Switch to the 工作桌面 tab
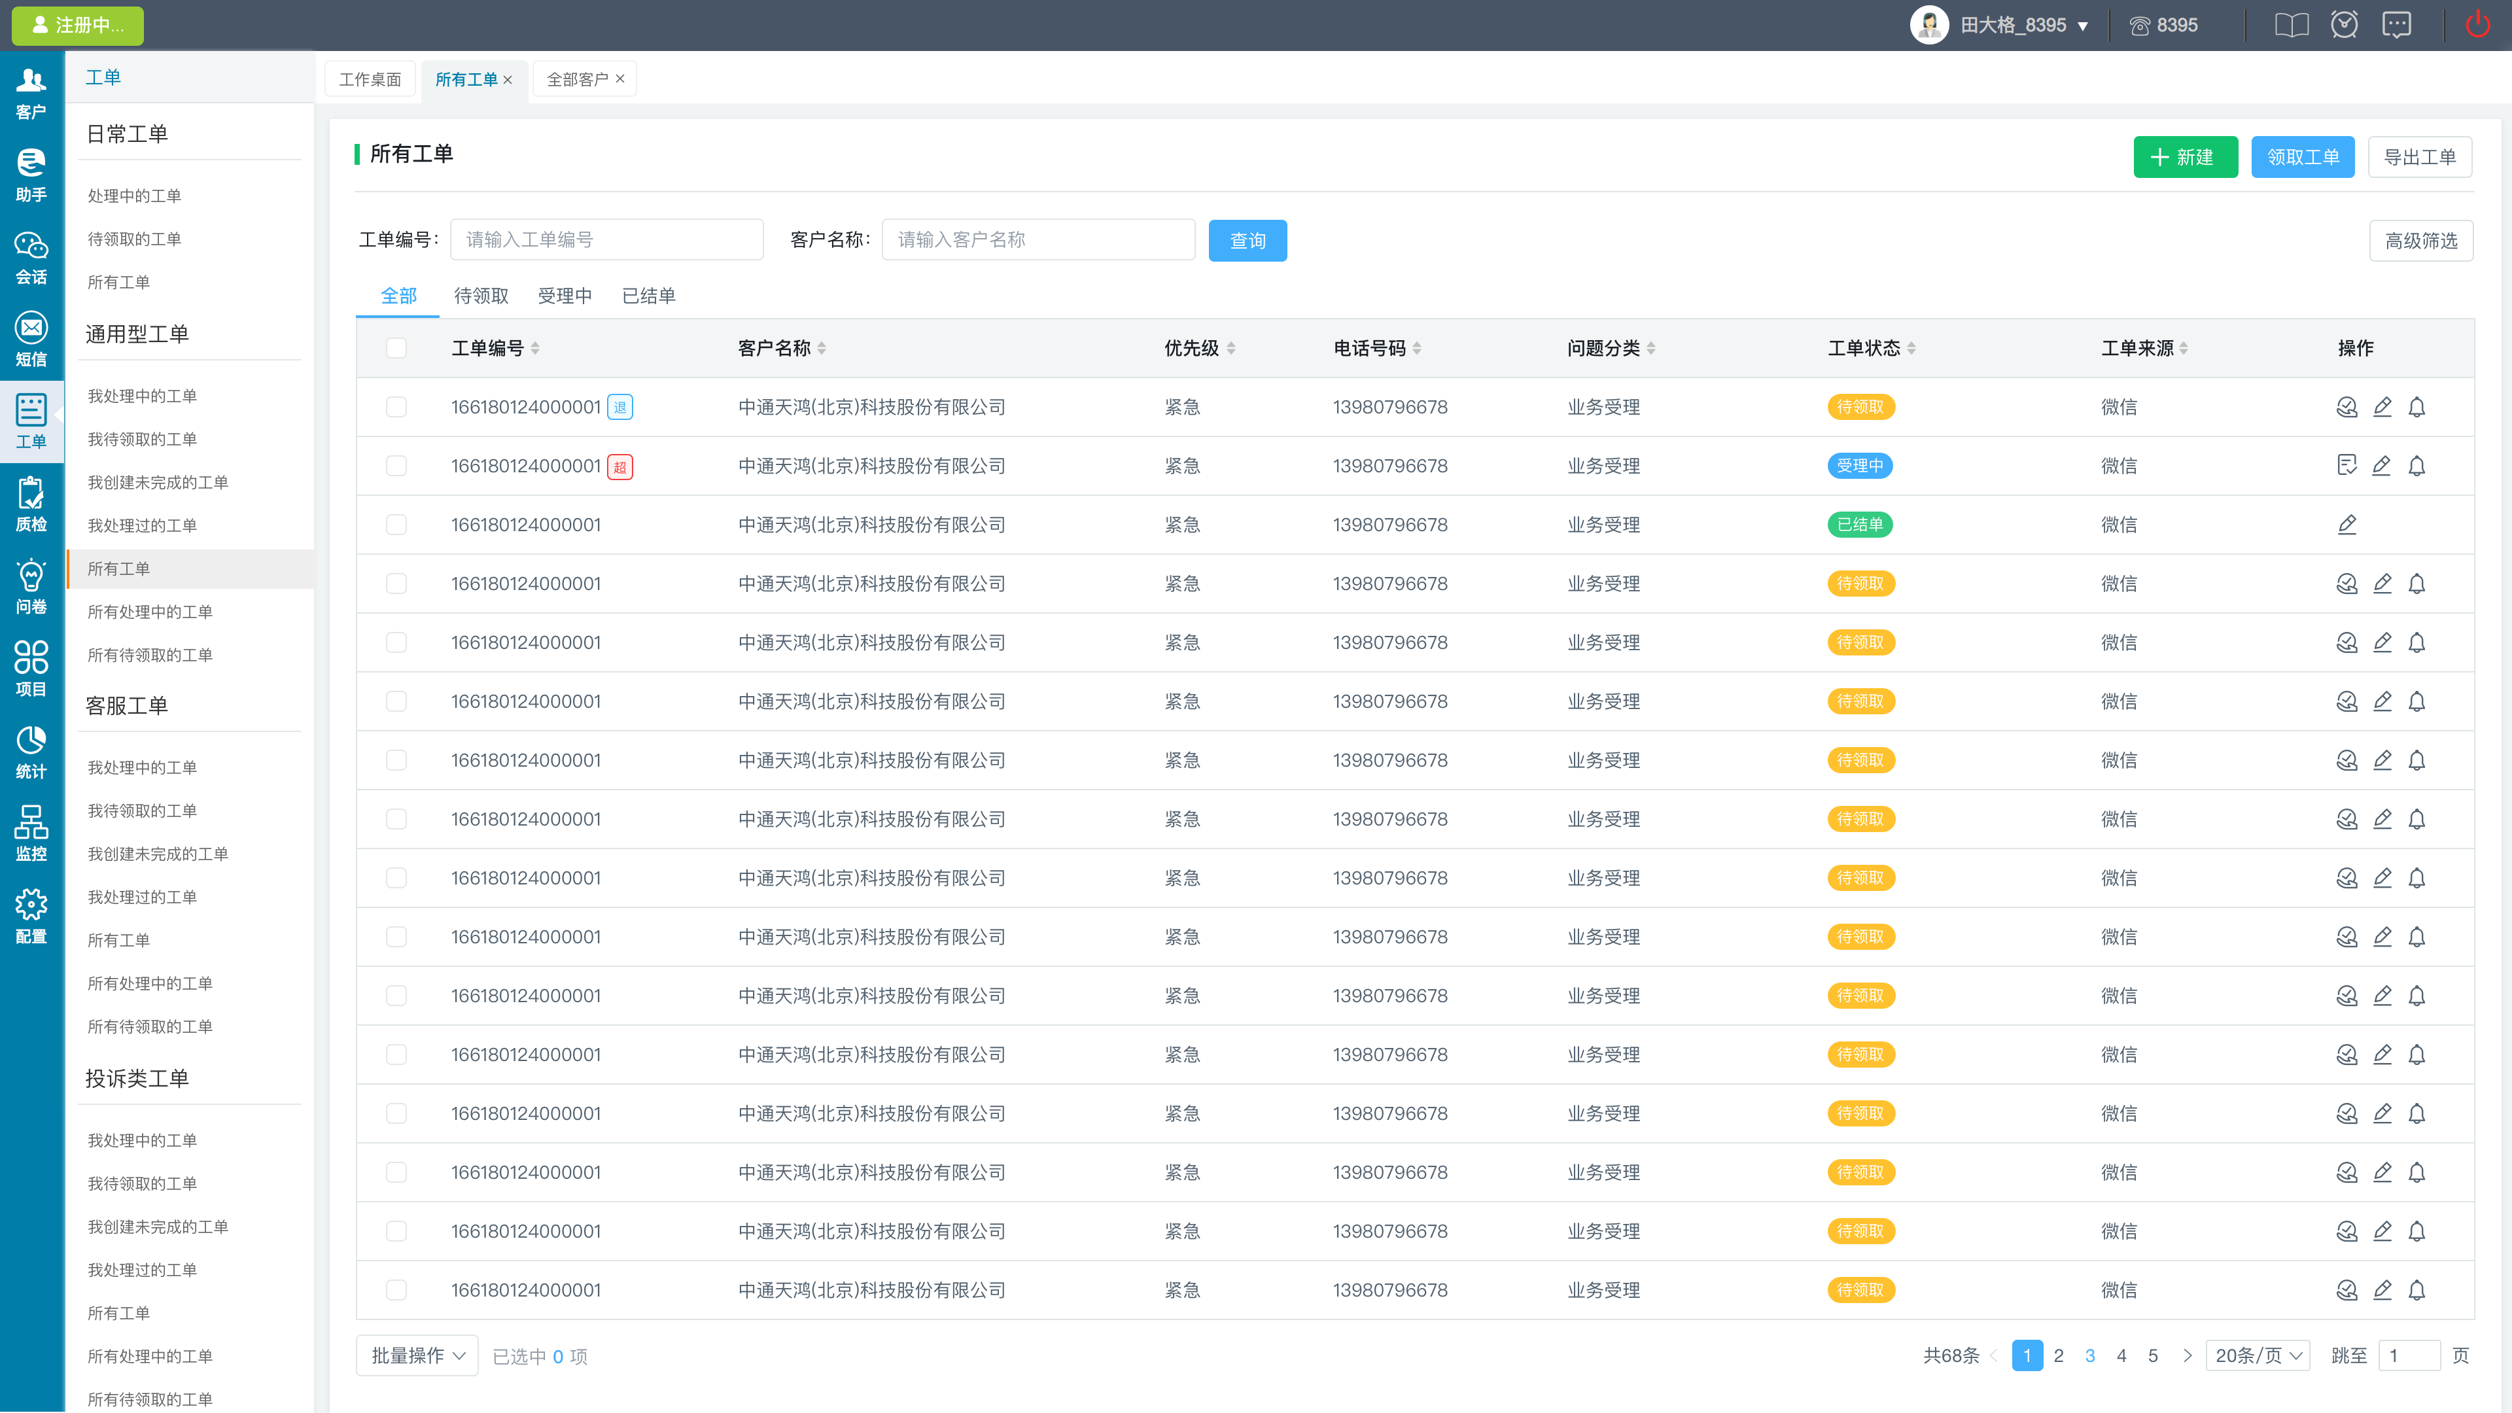This screenshot has height=1413, width=2512. pyautogui.click(x=370, y=79)
